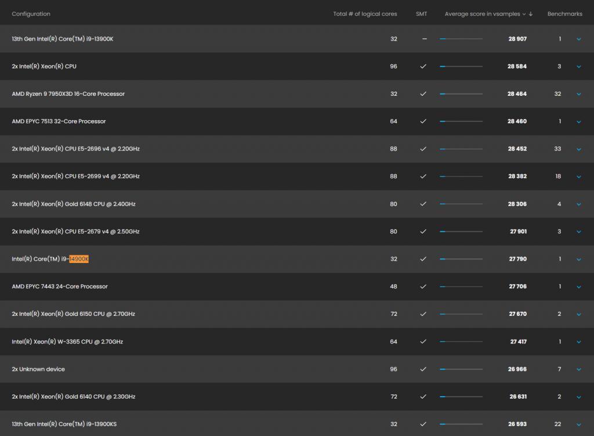Click the SMT checkmark for Ryzen 9 7950X3D

coord(423,93)
